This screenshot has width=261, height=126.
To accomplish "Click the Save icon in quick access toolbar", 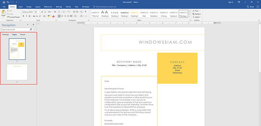I will click(4, 2).
